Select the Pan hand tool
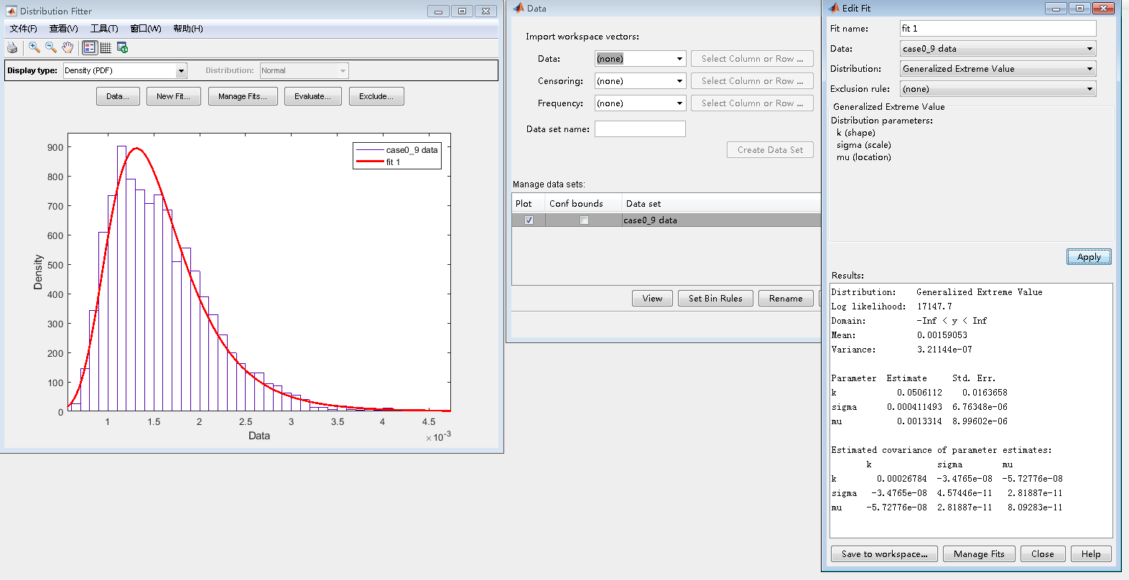Image resolution: width=1129 pixels, height=580 pixels. point(68,47)
